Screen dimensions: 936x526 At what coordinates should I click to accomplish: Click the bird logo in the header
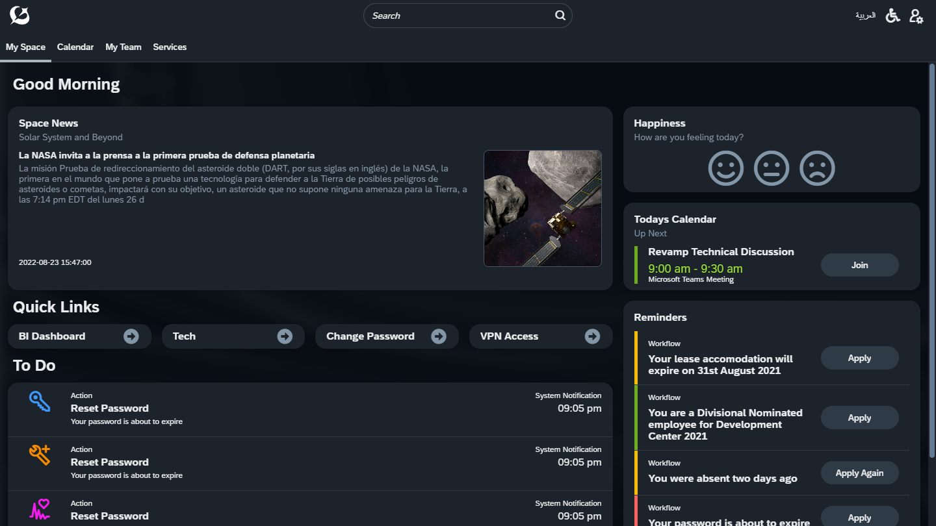pos(19,16)
